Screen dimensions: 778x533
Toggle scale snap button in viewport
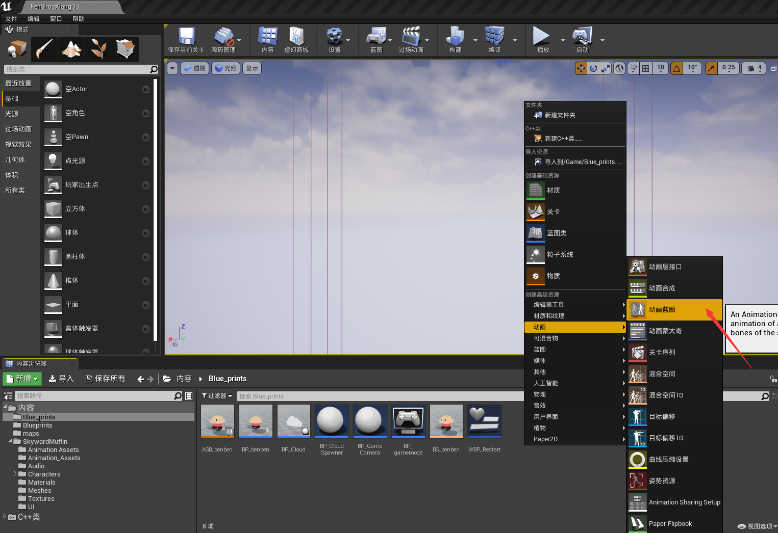click(712, 68)
